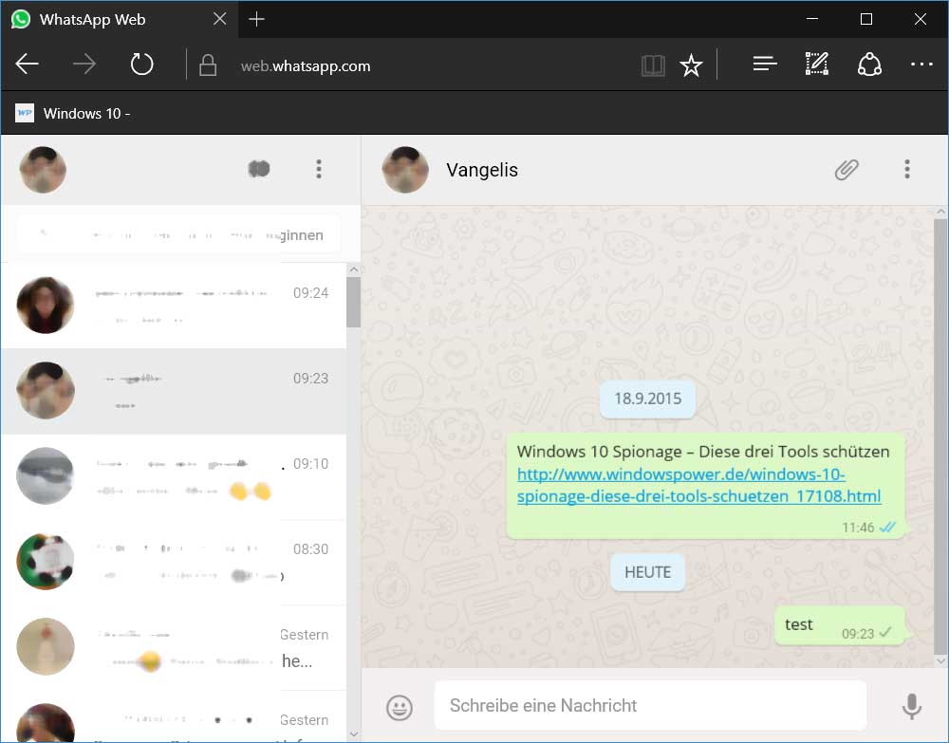Open a new browser tab with plus
949x743 pixels.
[256, 19]
